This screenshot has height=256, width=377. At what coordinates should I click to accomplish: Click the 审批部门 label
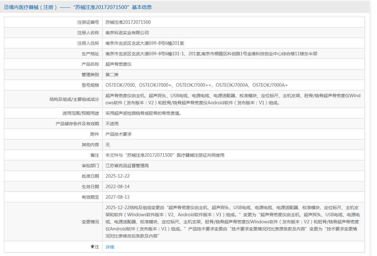tap(90, 166)
